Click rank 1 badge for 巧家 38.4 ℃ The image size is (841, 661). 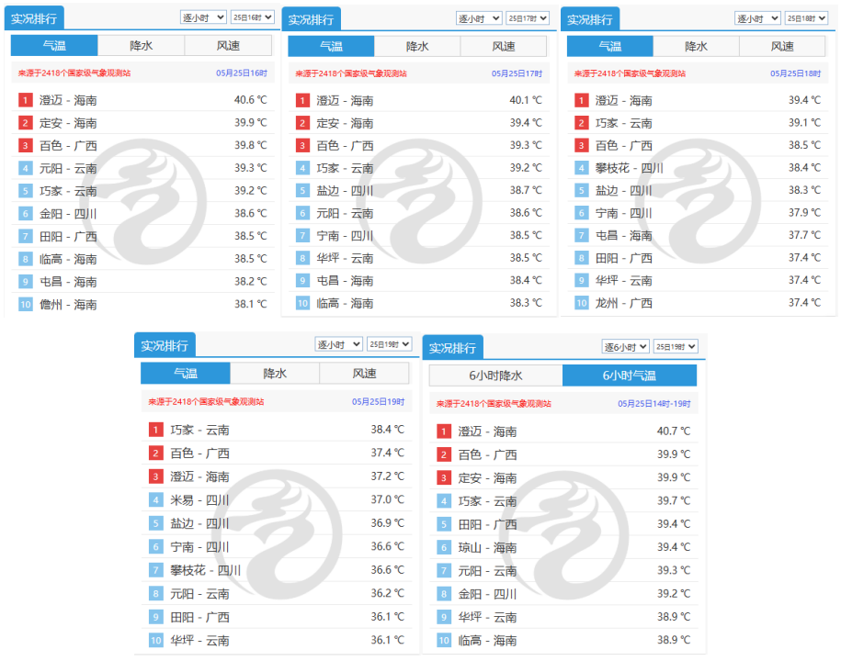tap(155, 430)
